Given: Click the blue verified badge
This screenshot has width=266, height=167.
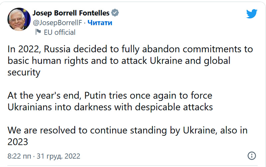Looking at the screenshot, I should (115, 13).
